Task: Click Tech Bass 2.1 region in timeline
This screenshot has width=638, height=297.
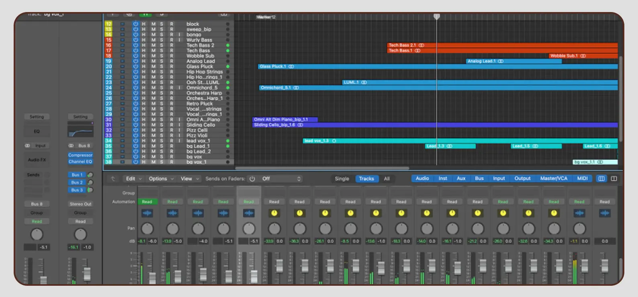Action: point(502,45)
